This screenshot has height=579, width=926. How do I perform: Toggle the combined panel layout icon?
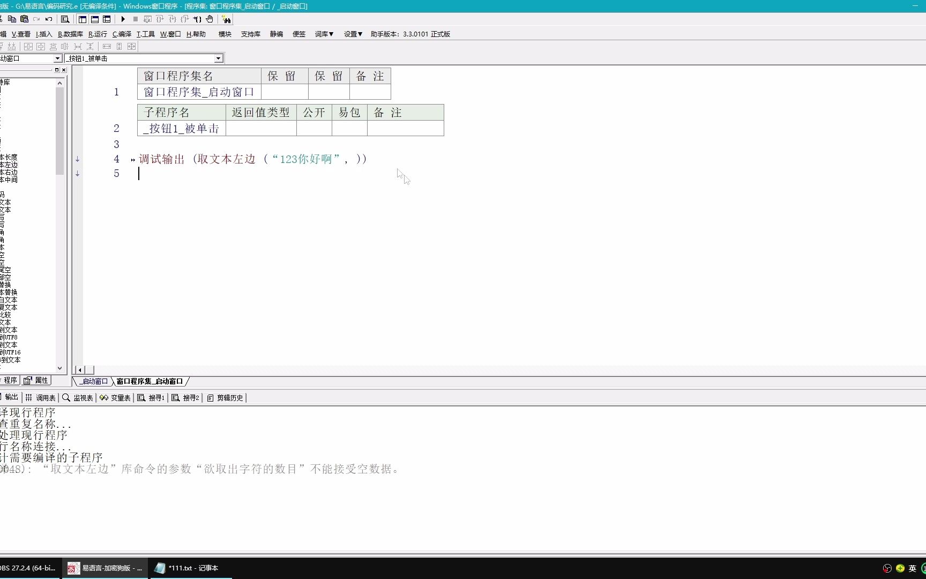tap(107, 19)
